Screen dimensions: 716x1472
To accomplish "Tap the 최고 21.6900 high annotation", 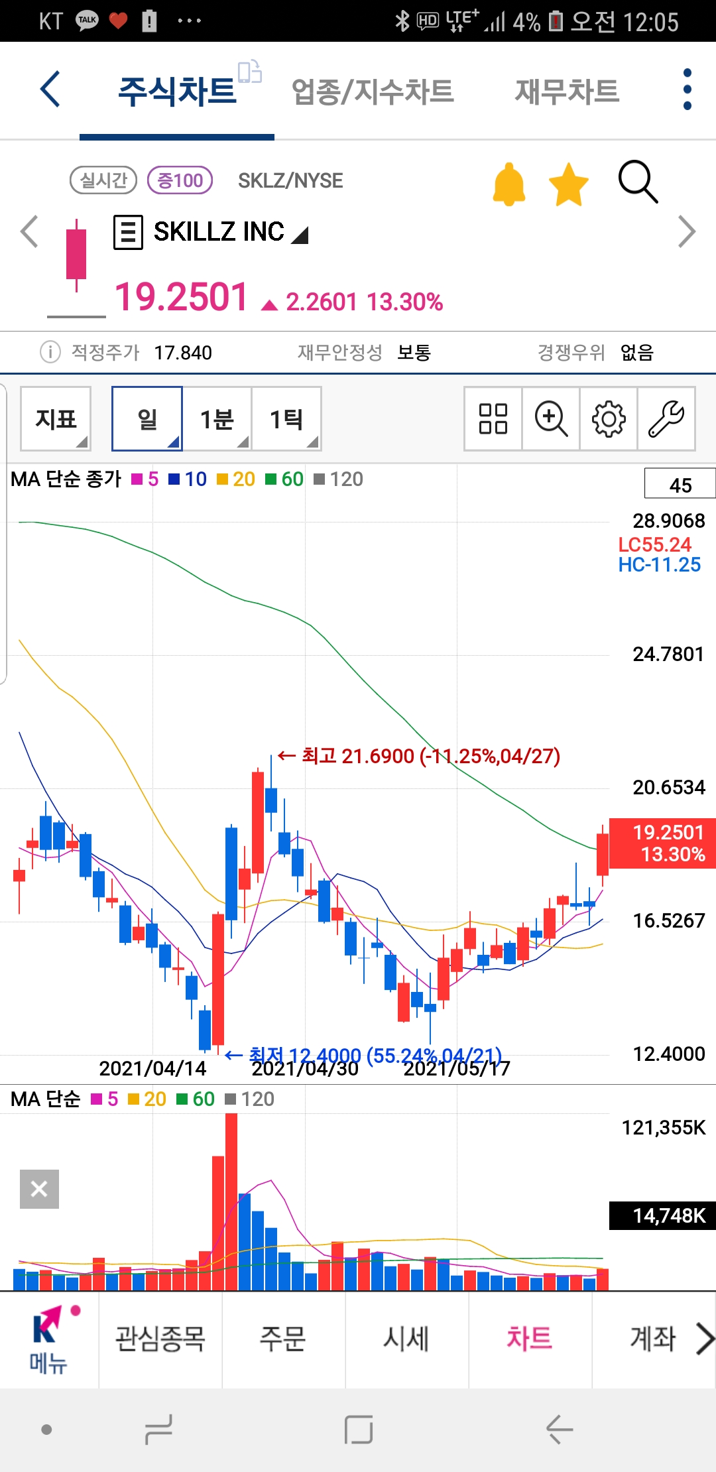I will tap(419, 756).
